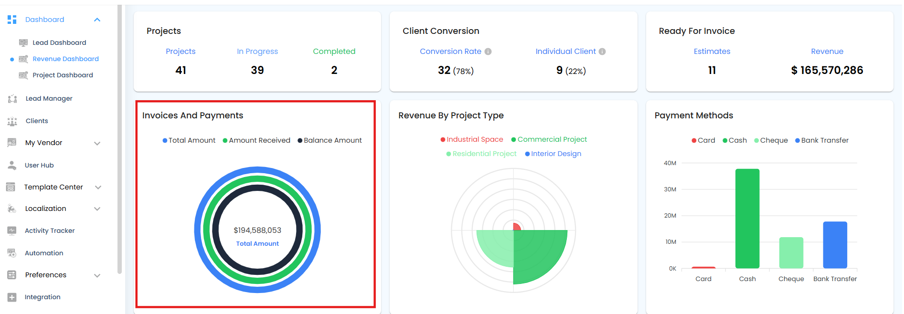The image size is (904, 314).
Task: Click the Template Center icon
Action: (x=11, y=187)
